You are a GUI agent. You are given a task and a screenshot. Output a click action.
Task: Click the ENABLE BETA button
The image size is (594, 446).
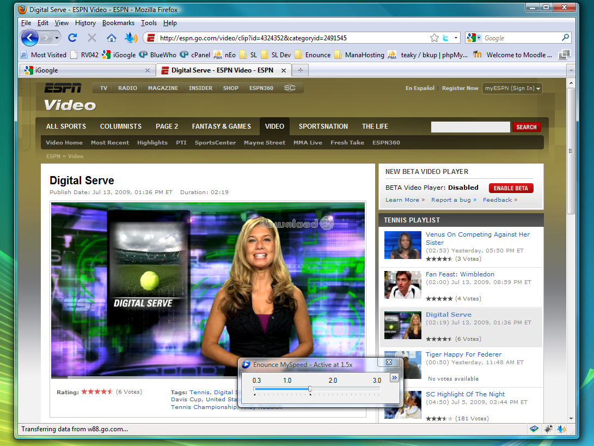pos(511,188)
